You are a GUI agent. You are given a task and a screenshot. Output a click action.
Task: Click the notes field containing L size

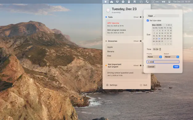(x=163, y=62)
